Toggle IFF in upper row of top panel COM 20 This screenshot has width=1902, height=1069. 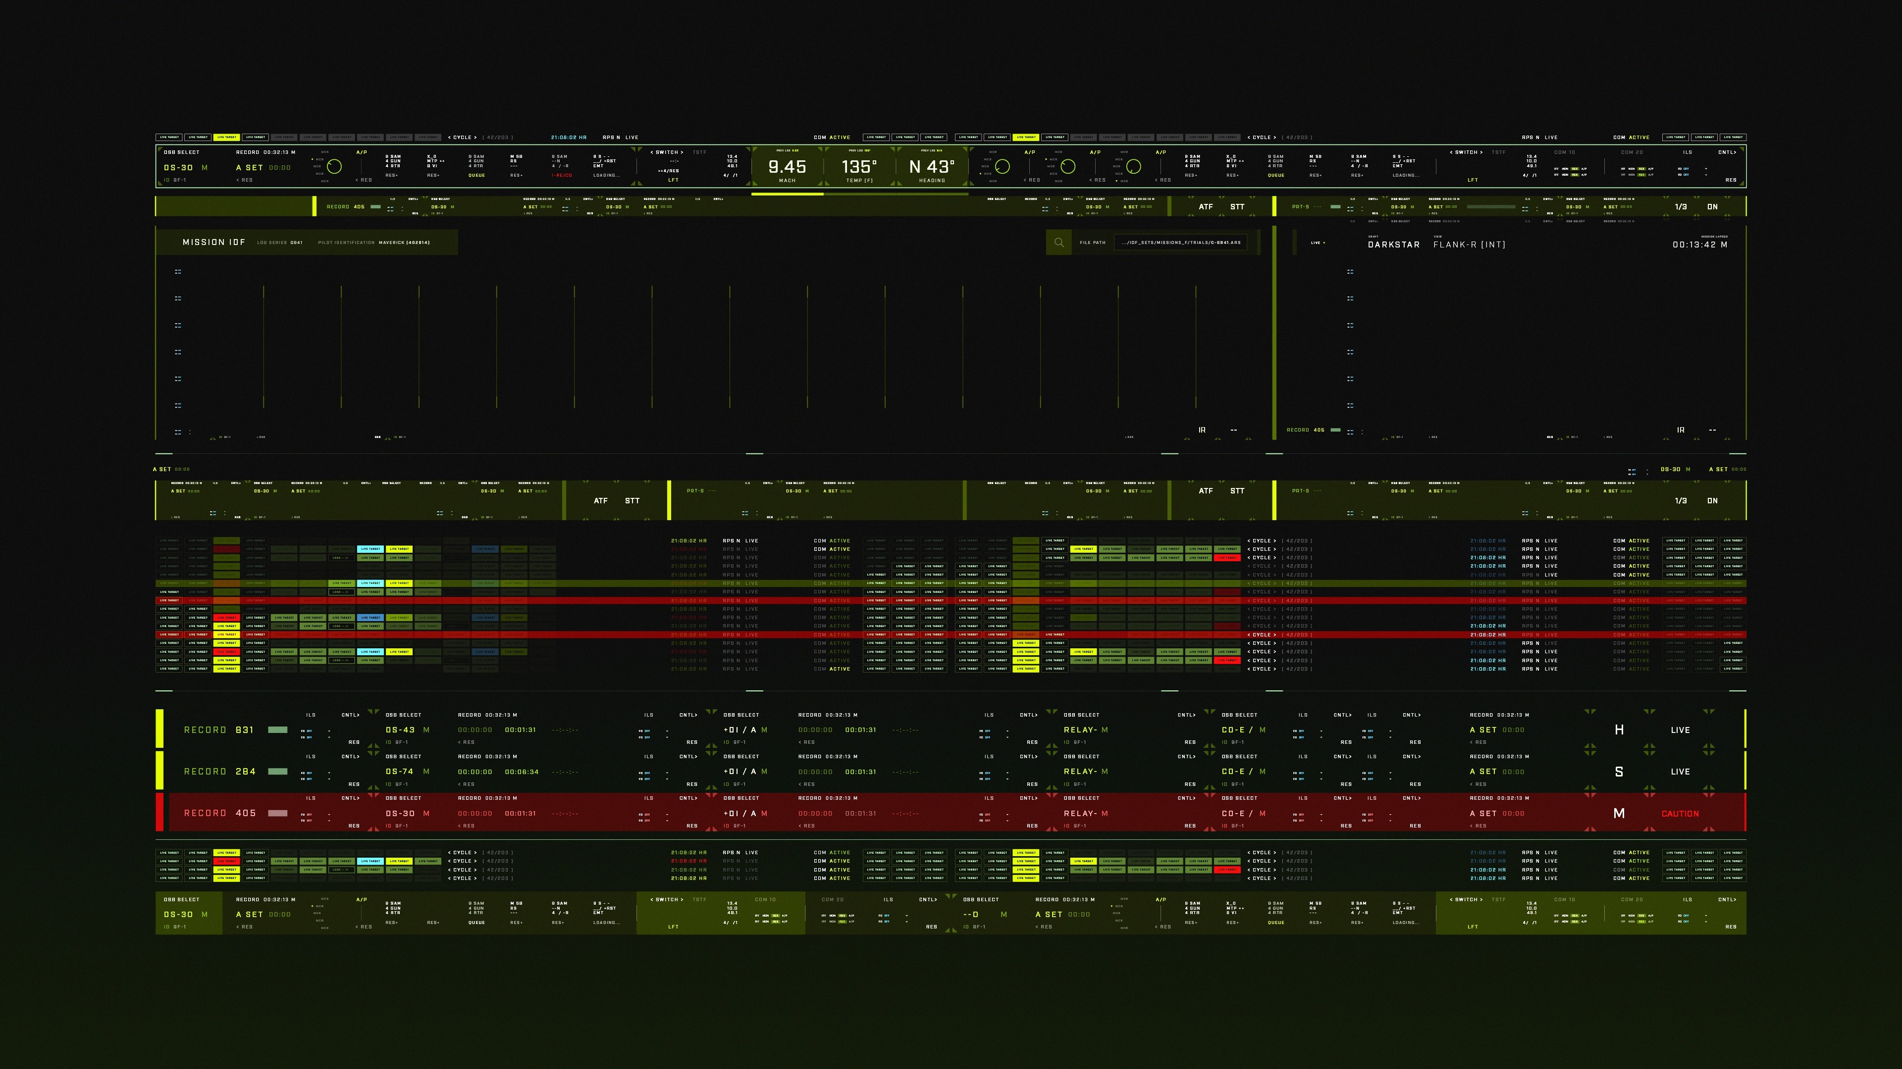point(1623,169)
